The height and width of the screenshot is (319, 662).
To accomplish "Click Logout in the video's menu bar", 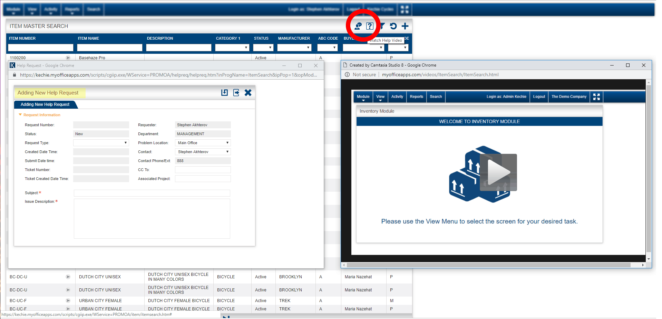I will pyautogui.click(x=539, y=97).
